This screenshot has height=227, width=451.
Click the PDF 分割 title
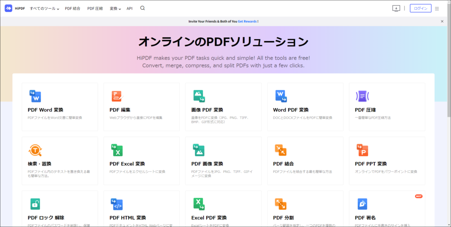283,218
